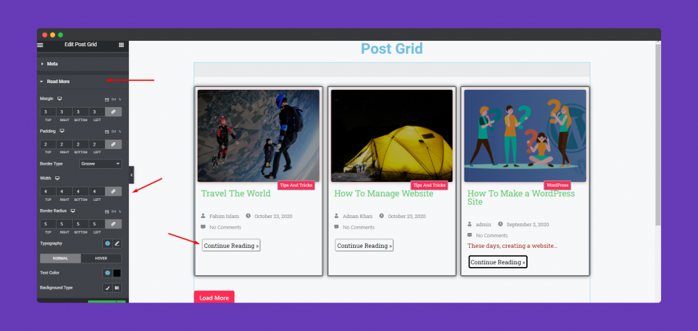Image resolution: width=698 pixels, height=331 pixels.
Task: Click the green Update button
Action: pyautogui.click(x=102, y=302)
